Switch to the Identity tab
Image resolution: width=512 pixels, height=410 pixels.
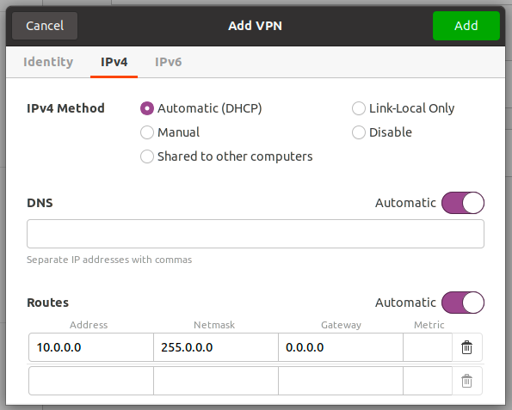[x=48, y=62]
